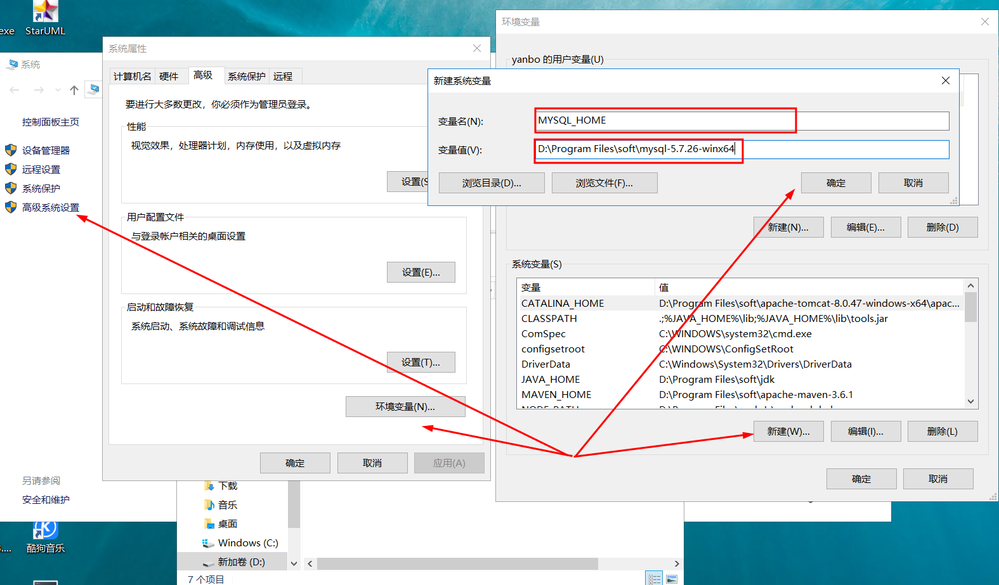
Task: Click 新建(W)... for system variables
Action: tap(788, 431)
